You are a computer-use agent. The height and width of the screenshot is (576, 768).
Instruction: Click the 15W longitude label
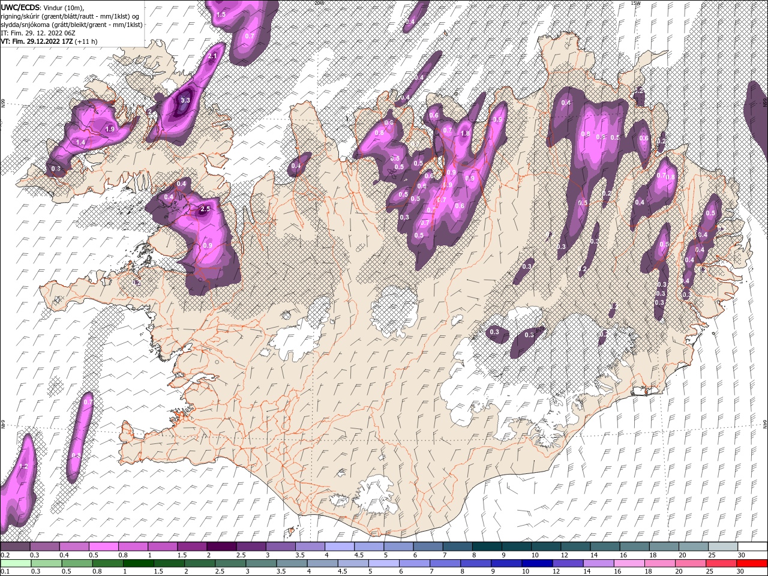[x=636, y=3]
